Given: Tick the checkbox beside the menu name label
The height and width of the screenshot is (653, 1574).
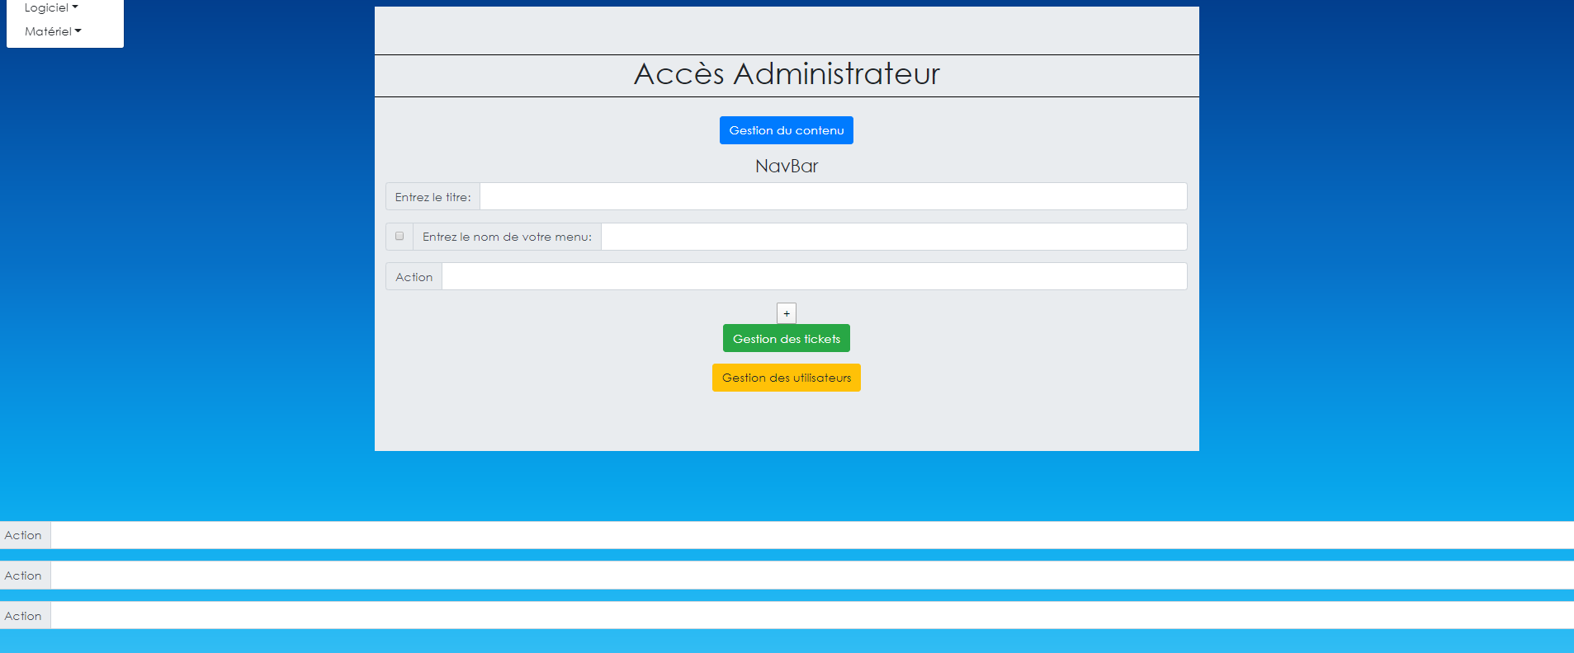Looking at the screenshot, I should (399, 237).
